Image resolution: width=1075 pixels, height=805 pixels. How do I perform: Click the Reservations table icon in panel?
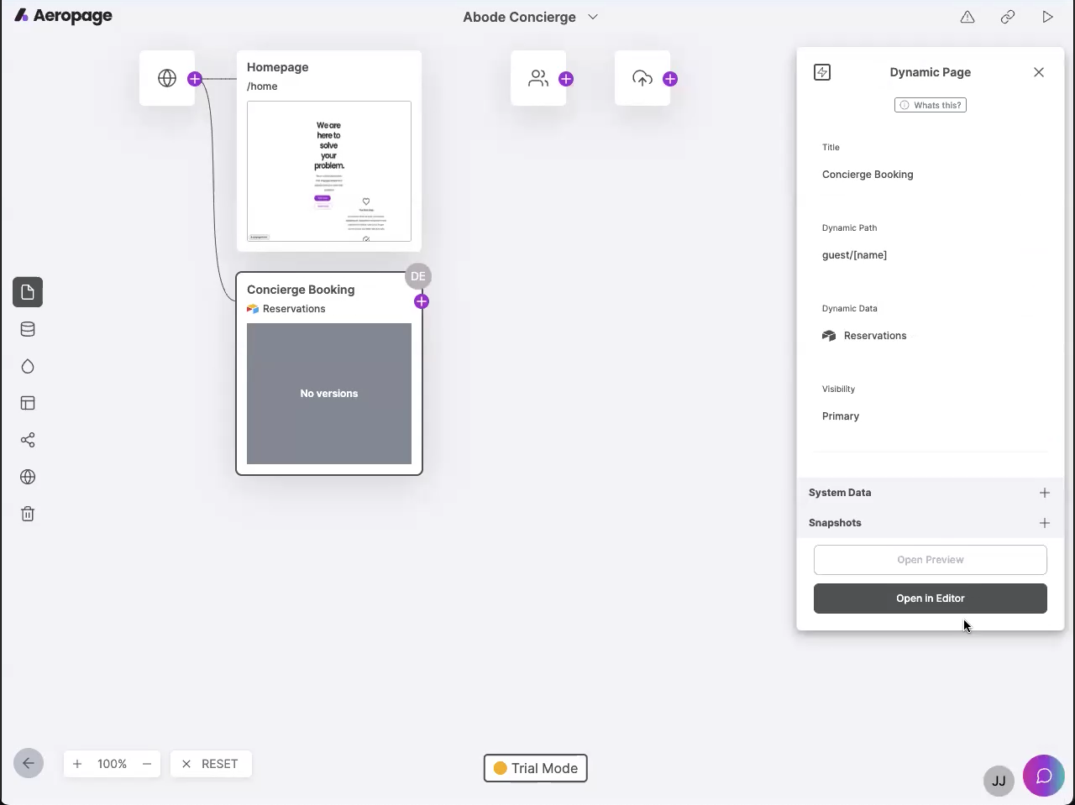click(x=829, y=336)
